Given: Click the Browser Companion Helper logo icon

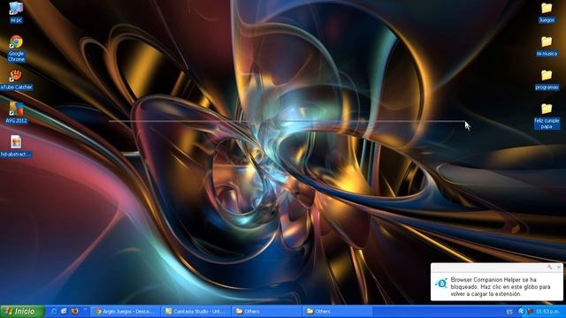Looking at the screenshot, I should (x=441, y=283).
